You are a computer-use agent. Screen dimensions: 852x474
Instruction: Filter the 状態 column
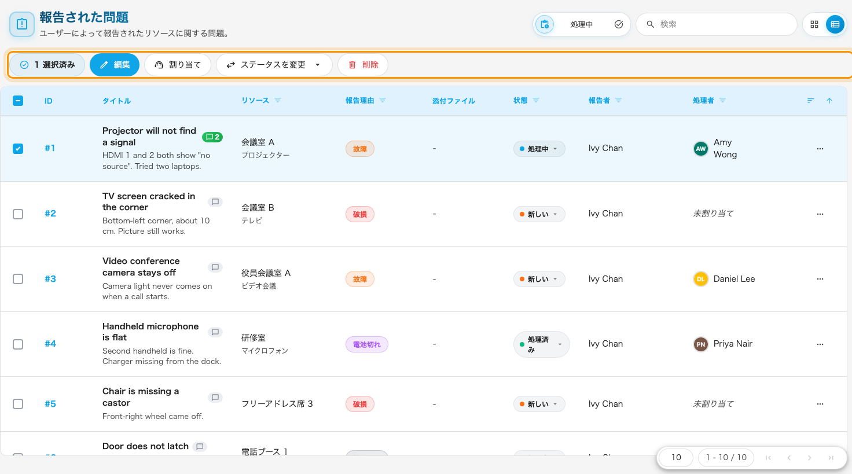point(536,100)
